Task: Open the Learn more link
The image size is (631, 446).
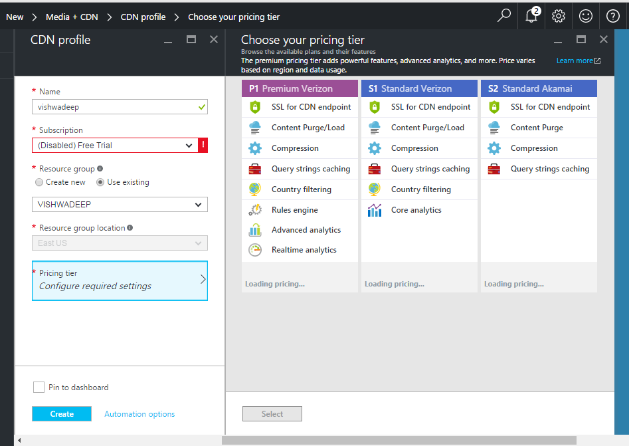Action: 579,60
